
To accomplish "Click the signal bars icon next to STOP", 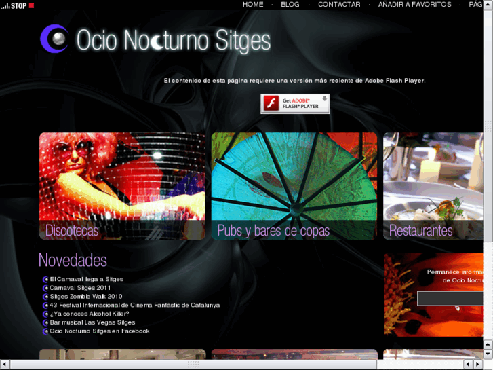I will coord(5,5).
